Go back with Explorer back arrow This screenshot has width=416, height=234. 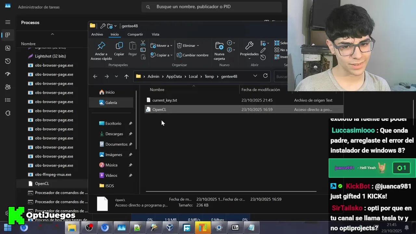(95, 76)
